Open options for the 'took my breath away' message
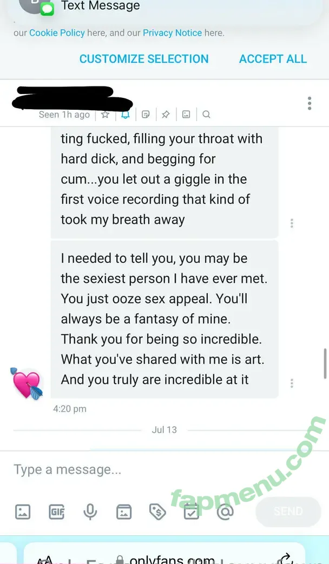Viewport: 329px width, 564px height. [x=292, y=223]
